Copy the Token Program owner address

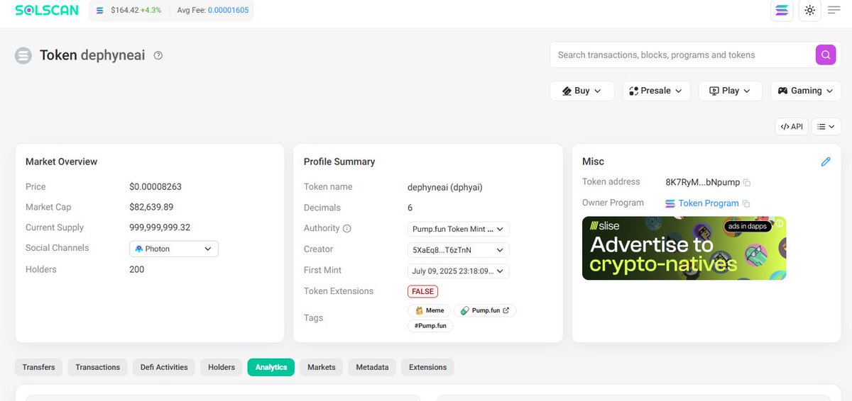(x=747, y=203)
